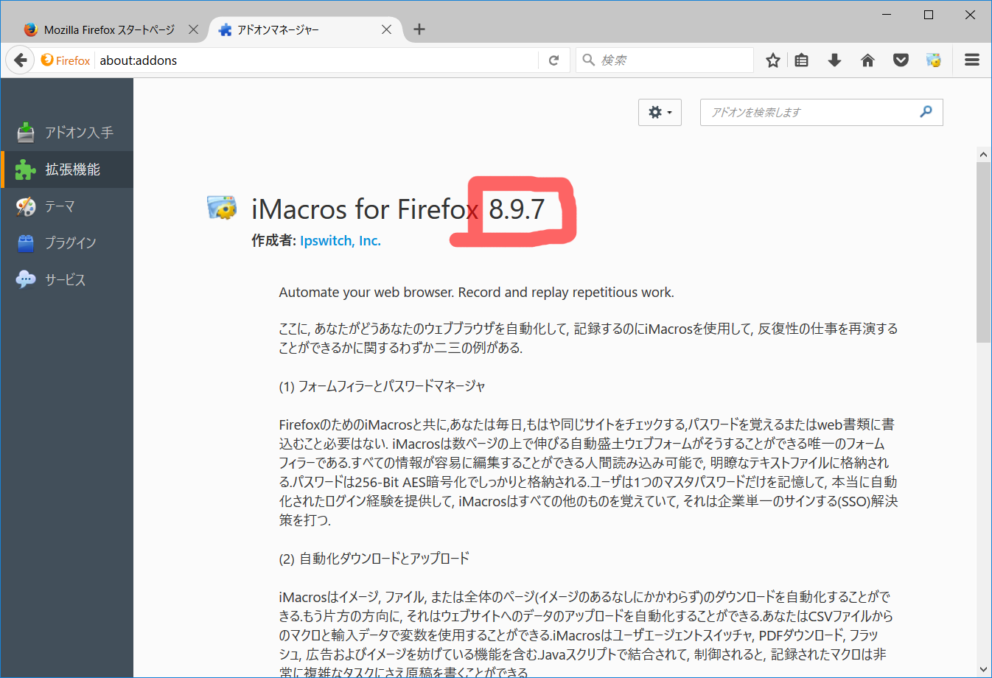Open a new tab with plus button
The width and height of the screenshot is (992, 678).
(419, 29)
